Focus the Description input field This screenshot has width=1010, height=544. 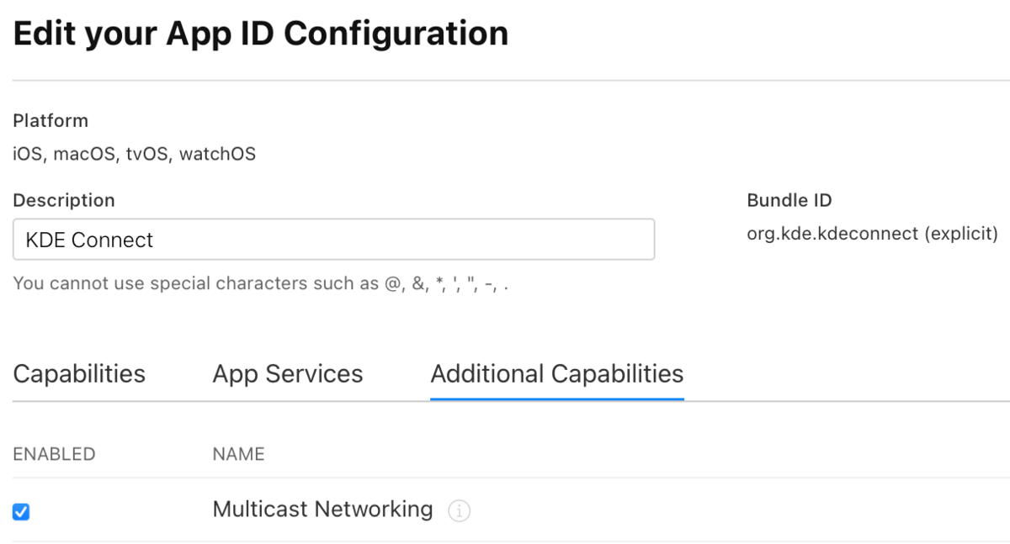point(333,240)
